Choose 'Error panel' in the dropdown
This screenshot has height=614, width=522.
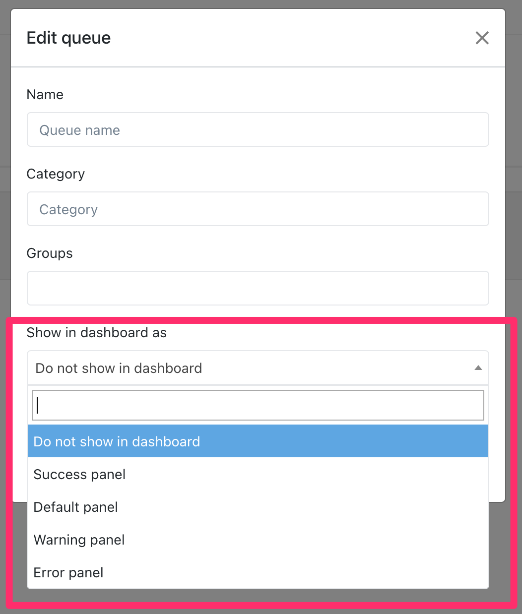click(x=68, y=573)
